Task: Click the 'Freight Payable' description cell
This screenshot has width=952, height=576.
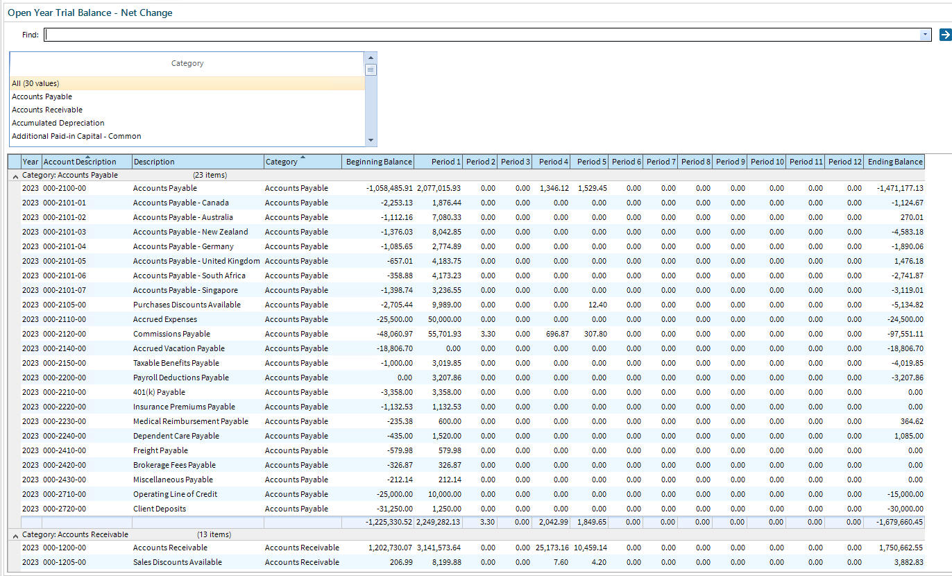Action: (x=198, y=450)
